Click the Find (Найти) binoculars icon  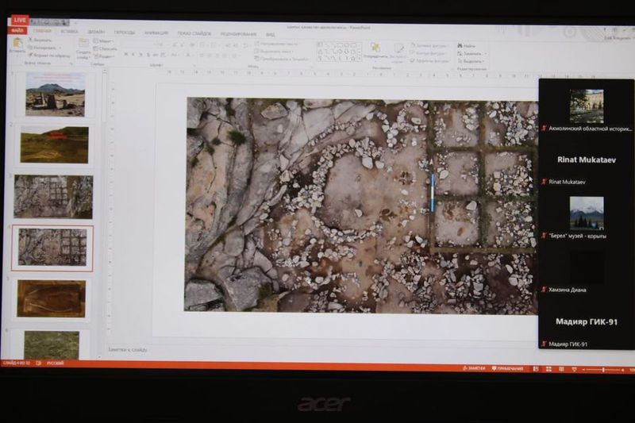tap(466, 46)
